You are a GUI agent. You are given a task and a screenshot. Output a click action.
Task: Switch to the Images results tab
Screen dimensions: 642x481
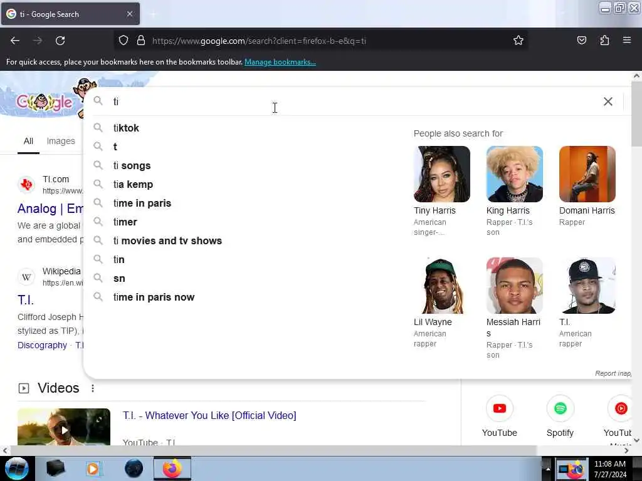pos(61,141)
